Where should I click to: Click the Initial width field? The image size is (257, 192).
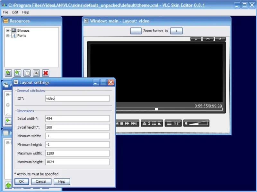coord(77,119)
